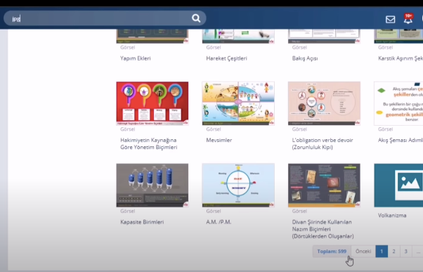Select page 1 in pagination
423x272 pixels.
click(x=382, y=251)
